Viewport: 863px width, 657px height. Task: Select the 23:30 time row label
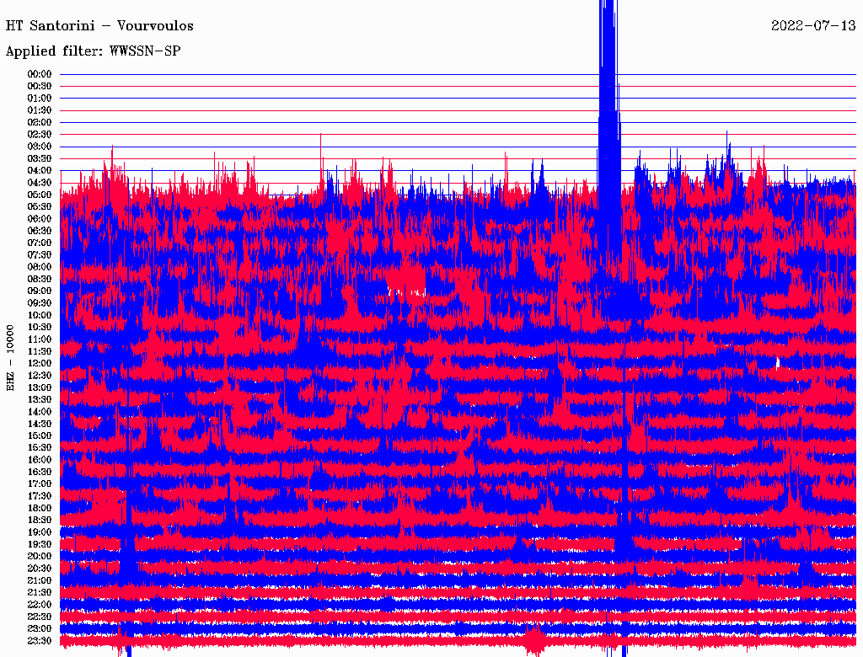40,641
